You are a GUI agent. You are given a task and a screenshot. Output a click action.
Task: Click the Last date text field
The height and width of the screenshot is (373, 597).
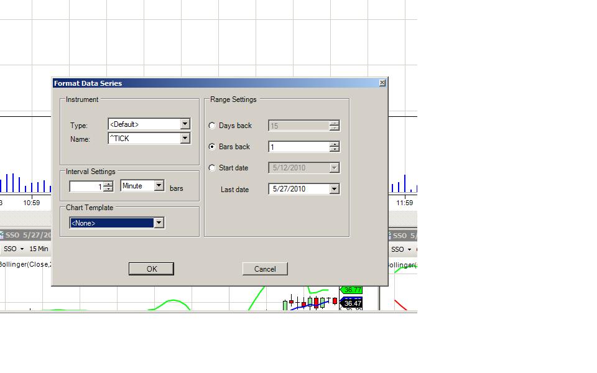[x=299, y=189]
